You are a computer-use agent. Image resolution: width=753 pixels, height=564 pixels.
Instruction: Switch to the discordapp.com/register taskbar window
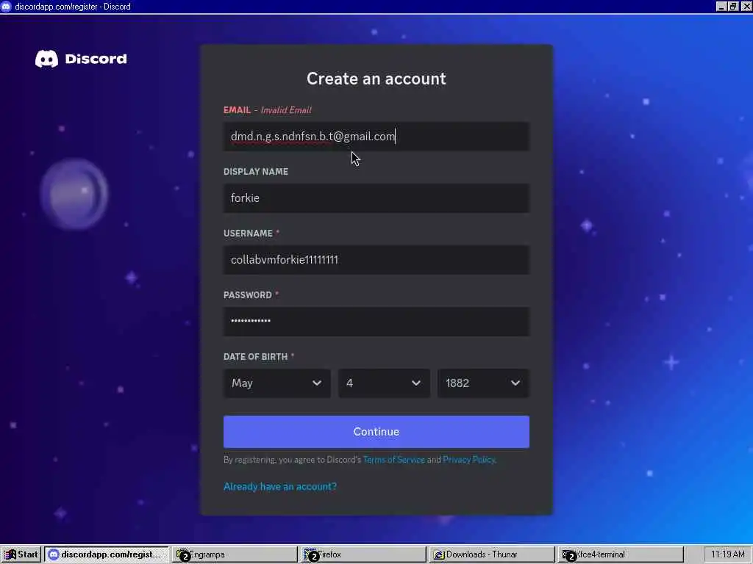click(x=106, y=554)
